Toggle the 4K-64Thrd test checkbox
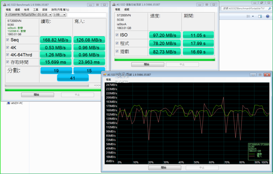273x174 pixels. click(x=8, y=55)
